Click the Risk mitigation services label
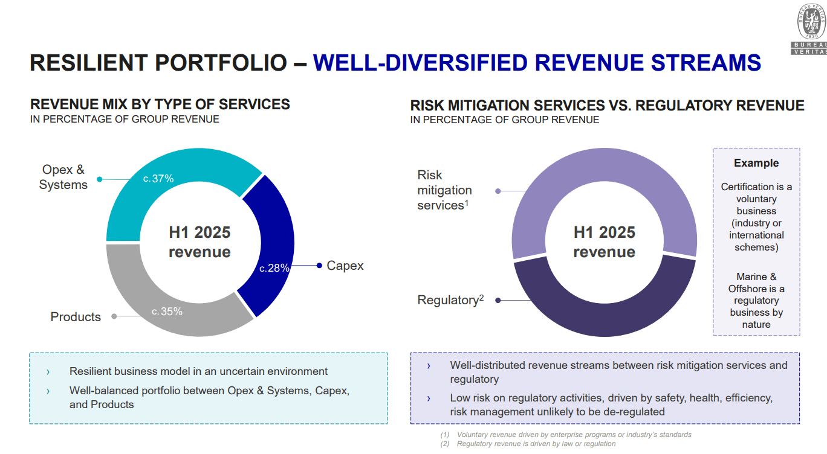 (444, 190)
